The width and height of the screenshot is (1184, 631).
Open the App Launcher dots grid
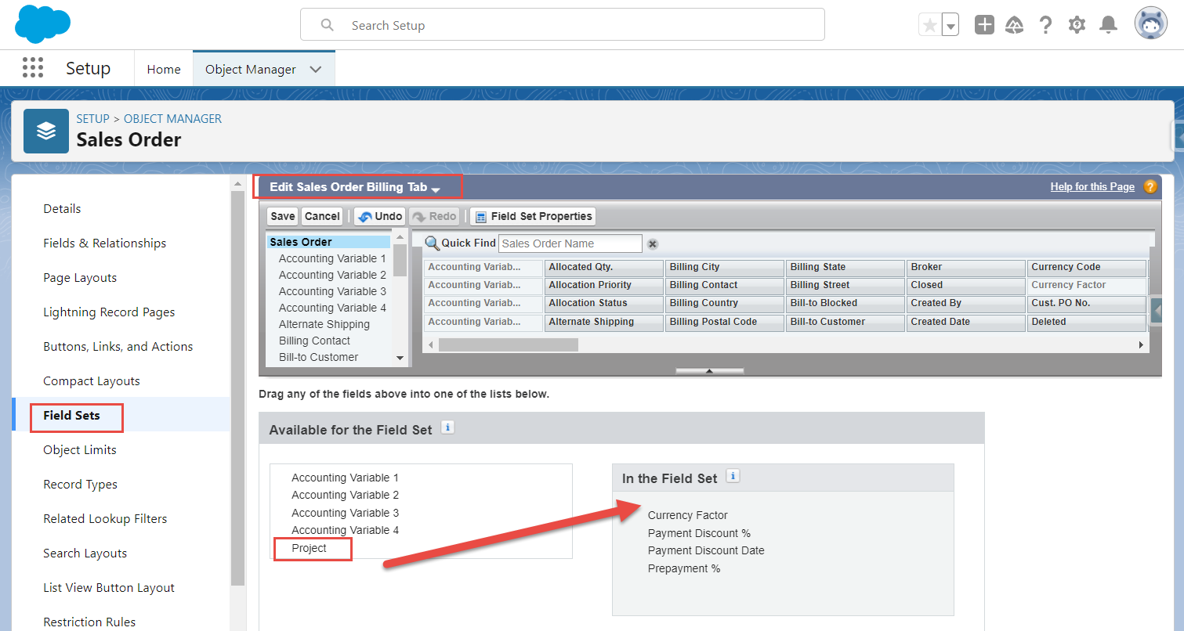click(33, 68)
